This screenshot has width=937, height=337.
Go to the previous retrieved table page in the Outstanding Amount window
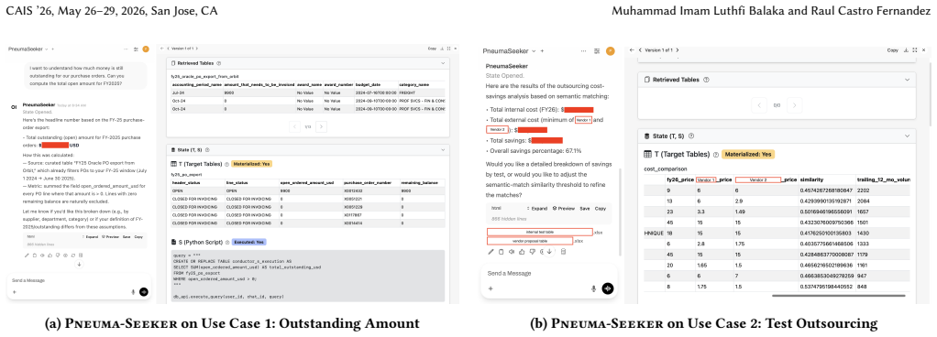coord(294,126)
